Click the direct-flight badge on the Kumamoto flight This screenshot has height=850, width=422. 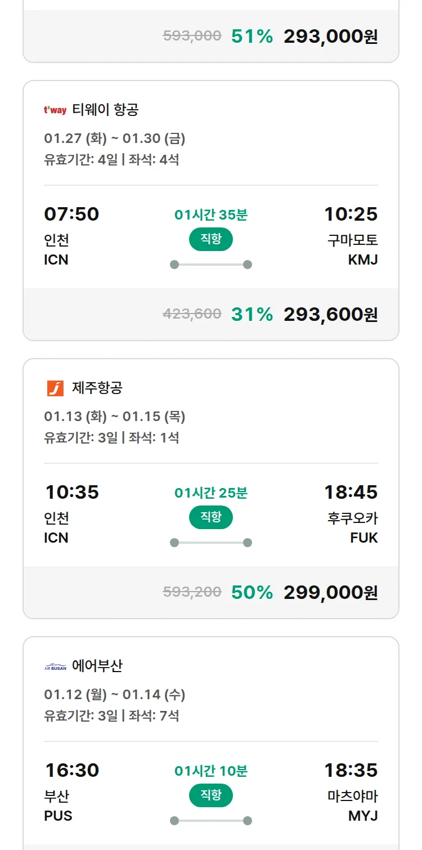(211, 239)
